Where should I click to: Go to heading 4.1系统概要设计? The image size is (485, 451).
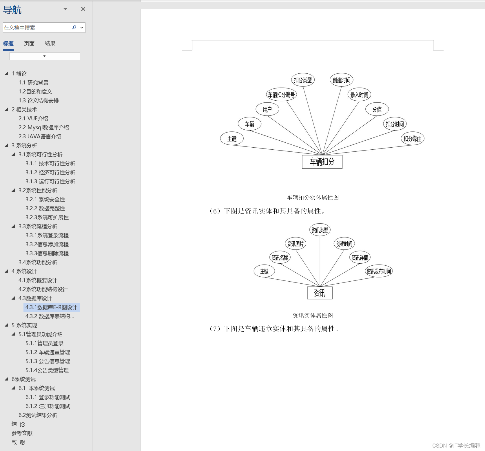pyautogui.click(x=38, y=280)
